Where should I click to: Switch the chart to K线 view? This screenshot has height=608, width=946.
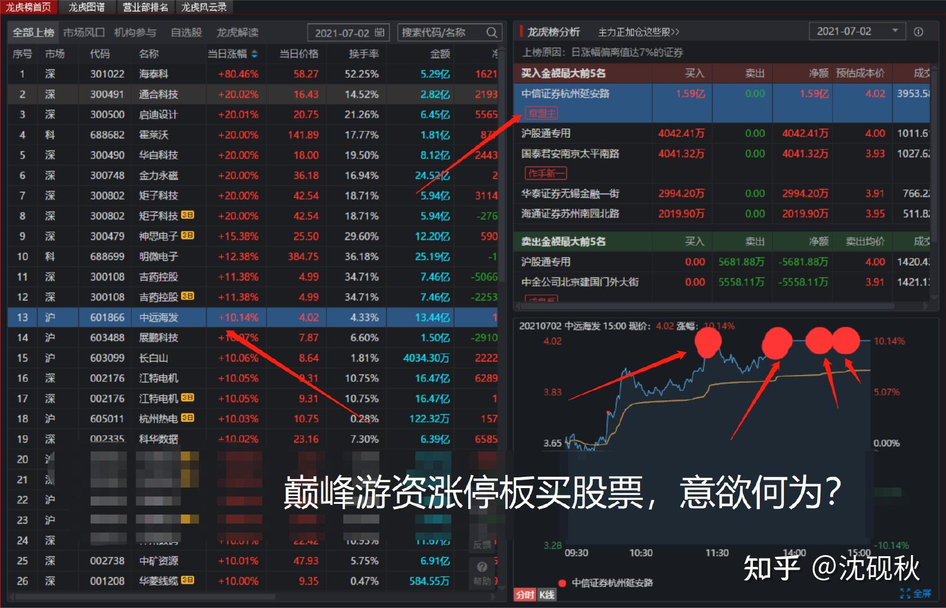point(546,594)
